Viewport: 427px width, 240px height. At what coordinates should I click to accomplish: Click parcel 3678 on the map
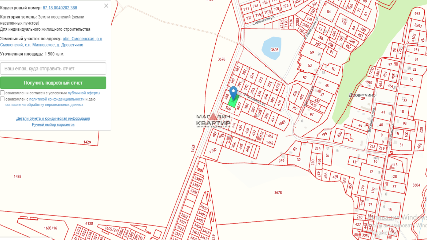tap(278, 193)
